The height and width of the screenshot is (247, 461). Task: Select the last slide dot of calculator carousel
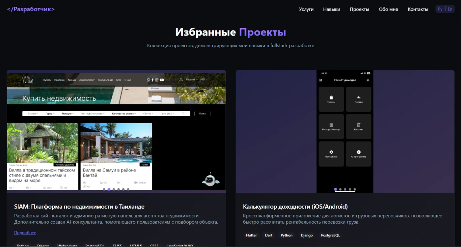pyautogui.click(x=355, y=190)
